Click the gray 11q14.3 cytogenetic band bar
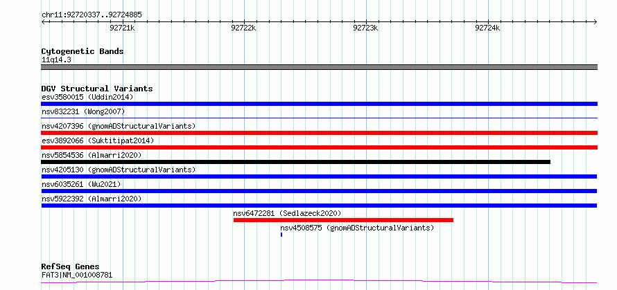Screen dimensions: 617x290 click(x=319, y=67)
